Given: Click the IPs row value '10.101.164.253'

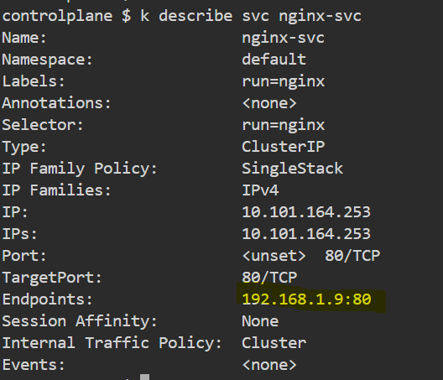Looking at the screenshot, I should (306, 234).
